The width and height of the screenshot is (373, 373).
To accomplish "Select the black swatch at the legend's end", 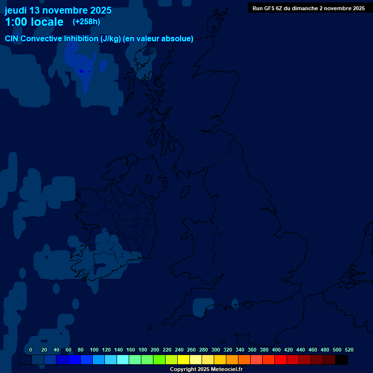I will 341,360.
